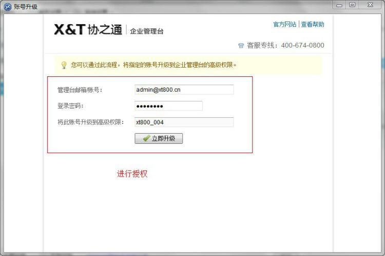Click the 企业管理台 header text

point(147,31)
